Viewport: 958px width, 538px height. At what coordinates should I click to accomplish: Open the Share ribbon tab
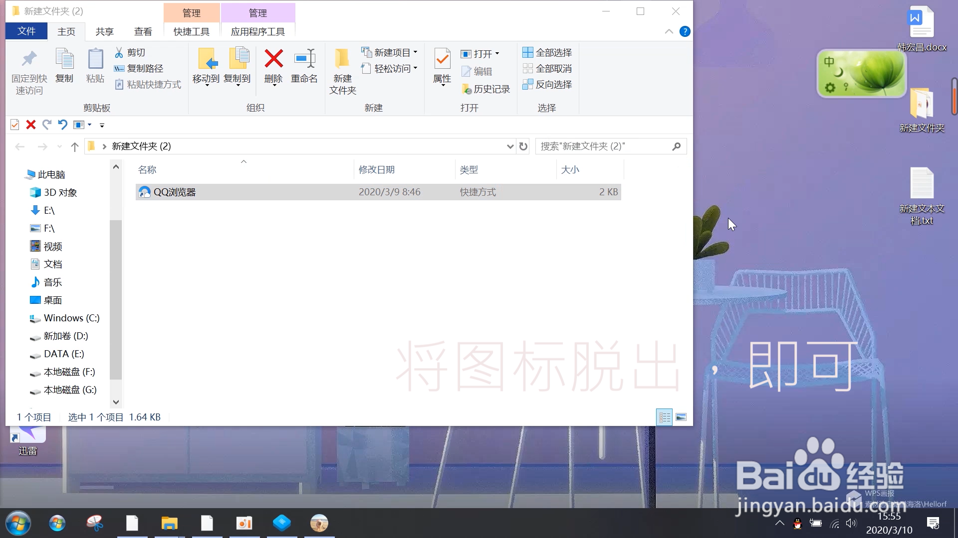point(104,31)
